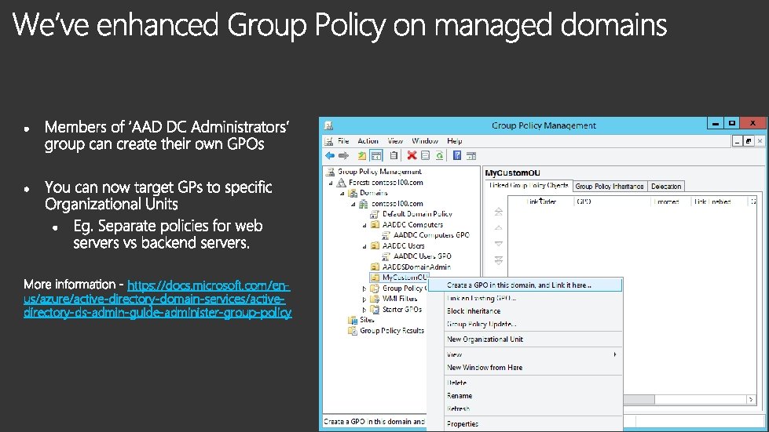769x432 pixels.
Task: Click the up one level folder icon
Action: click(x=362, y=155)
